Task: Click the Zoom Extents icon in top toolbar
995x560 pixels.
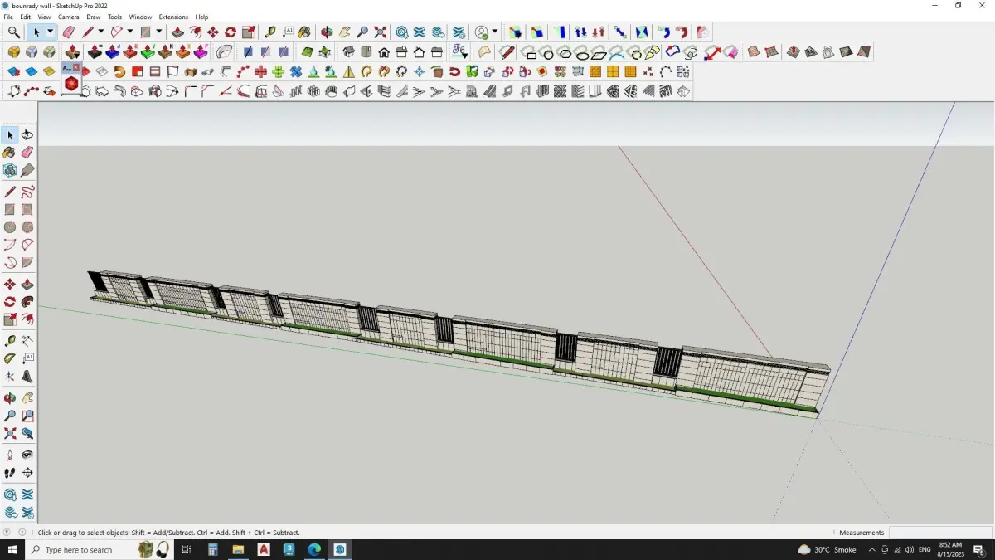Action: coord(380,32)
